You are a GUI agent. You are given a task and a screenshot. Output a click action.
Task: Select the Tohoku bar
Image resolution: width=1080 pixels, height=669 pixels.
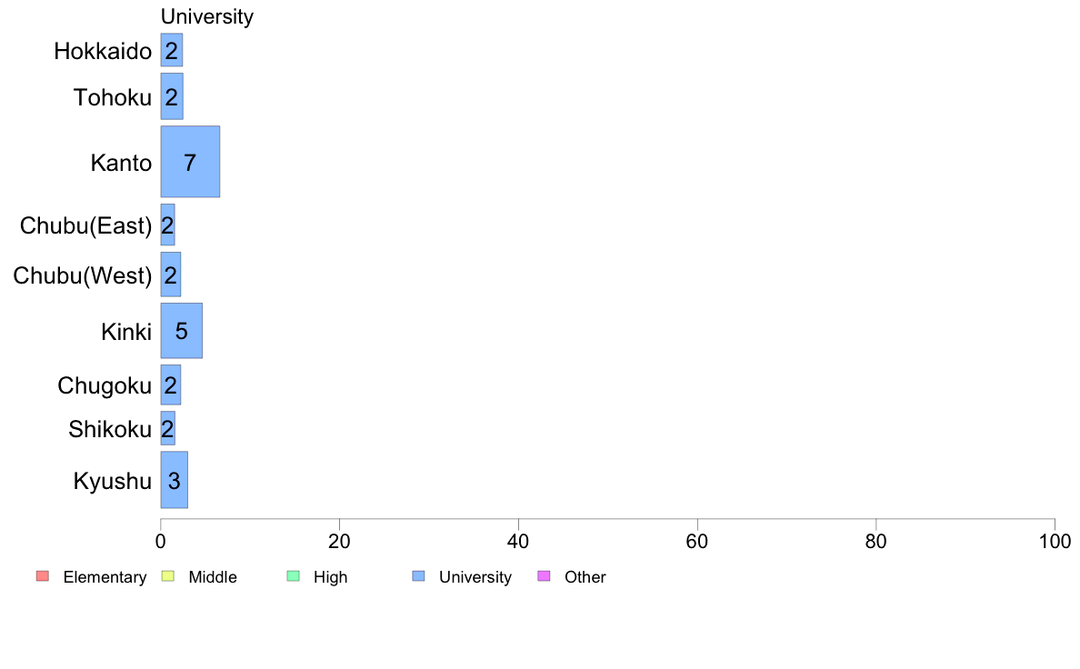[172, 96]
